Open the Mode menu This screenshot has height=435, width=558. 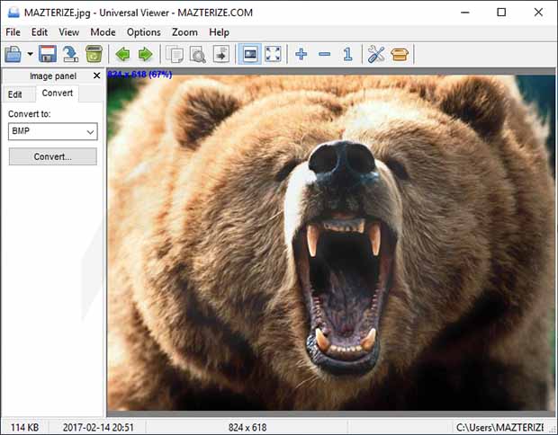[103, 32]
